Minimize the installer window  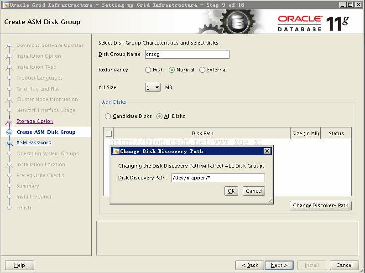(x=342, y=5)
